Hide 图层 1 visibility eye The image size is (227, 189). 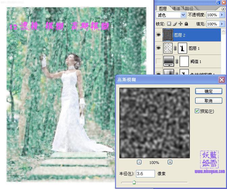(159, 48)
